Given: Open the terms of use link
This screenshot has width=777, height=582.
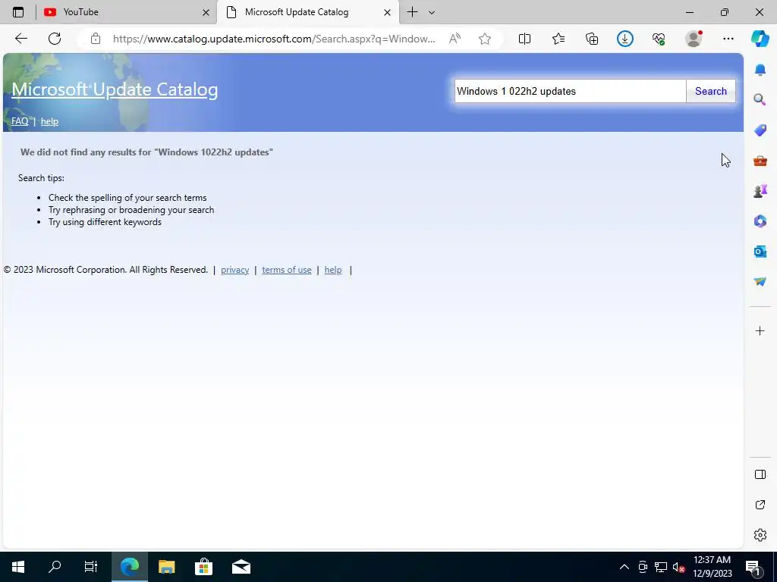Looking at the screenshot, I should [286, 270].
